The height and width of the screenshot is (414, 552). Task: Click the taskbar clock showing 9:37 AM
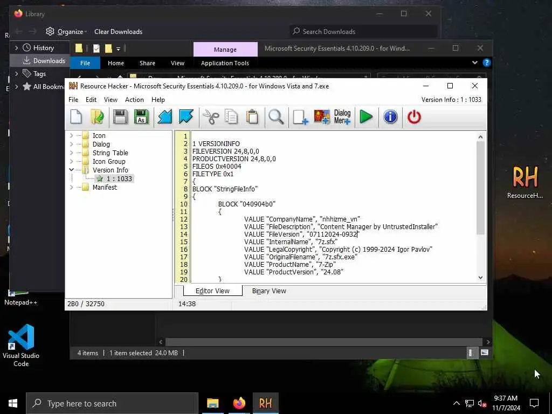point(506,403)
